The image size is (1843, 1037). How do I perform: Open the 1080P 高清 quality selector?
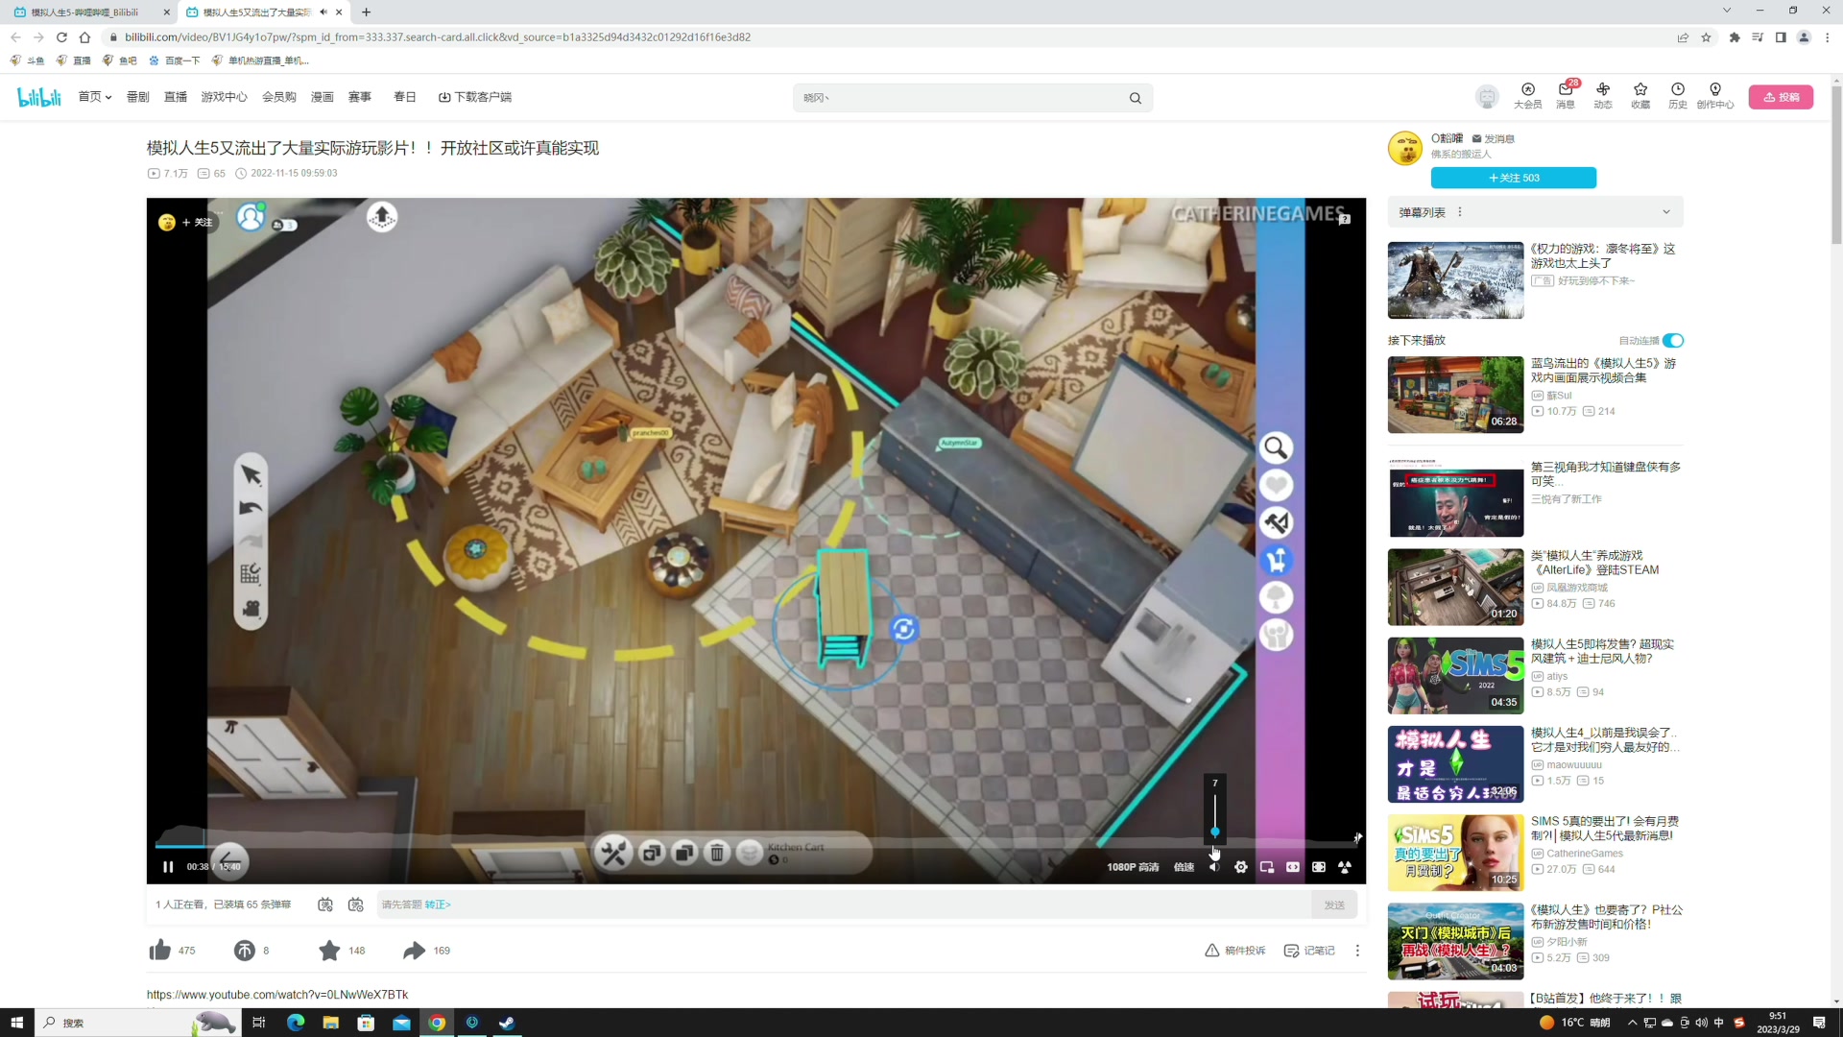click(1133, 867)
